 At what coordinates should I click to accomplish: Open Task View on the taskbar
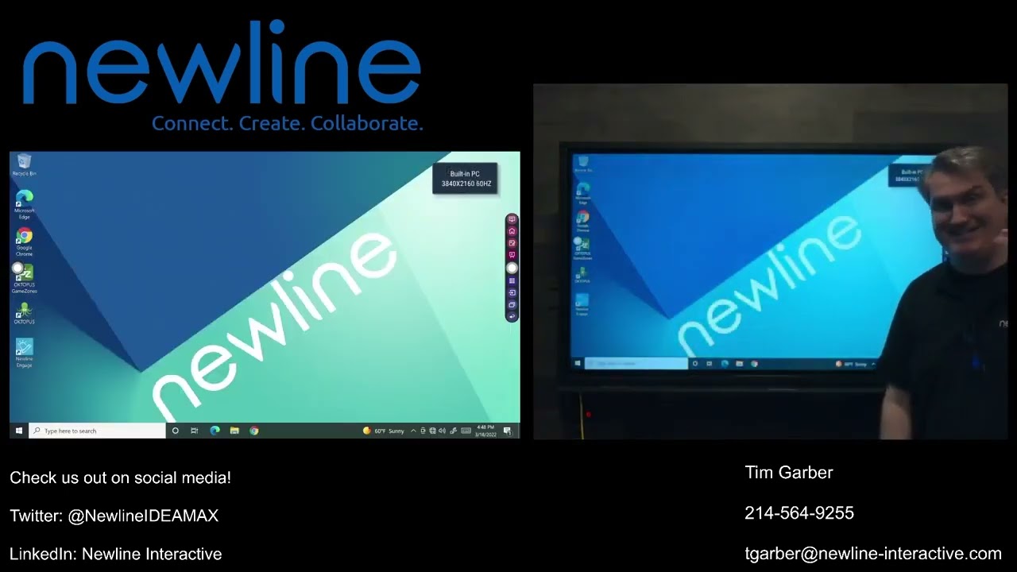(x=195, y=431)
